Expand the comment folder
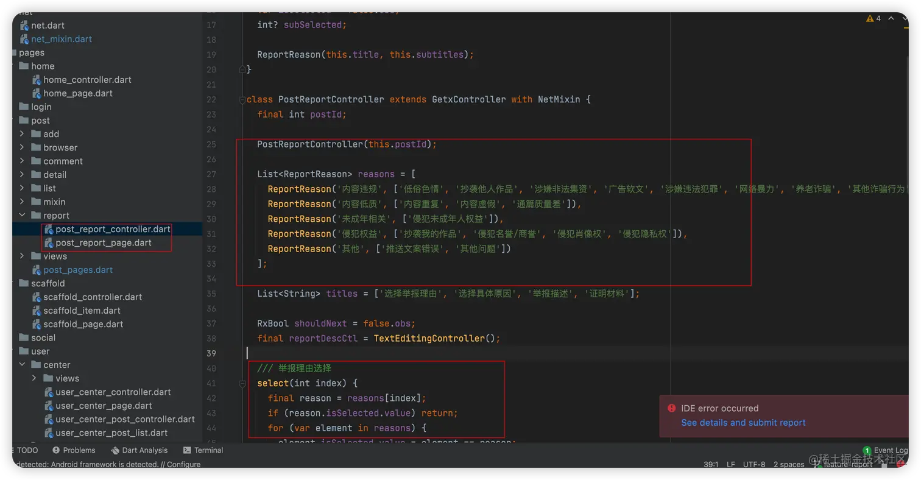The image size is (921, 480). pyautogui.click(x=22, y=161)
